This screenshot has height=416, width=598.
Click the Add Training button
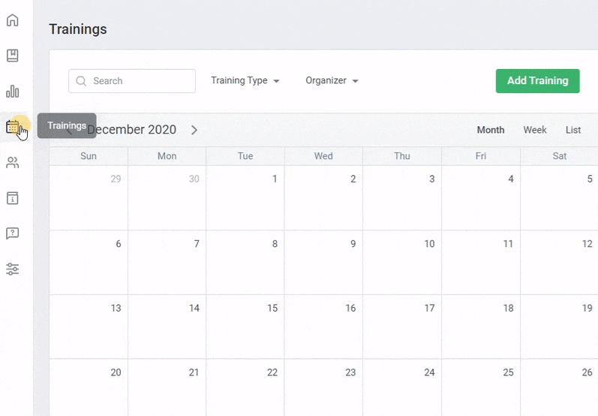[x=537, y=81]
